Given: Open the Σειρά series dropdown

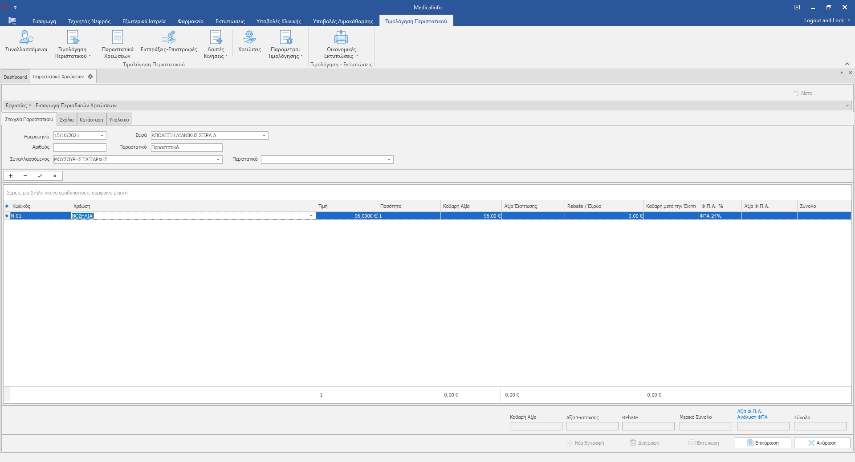Looking at the screenshot, I should (x=264, y=135).
